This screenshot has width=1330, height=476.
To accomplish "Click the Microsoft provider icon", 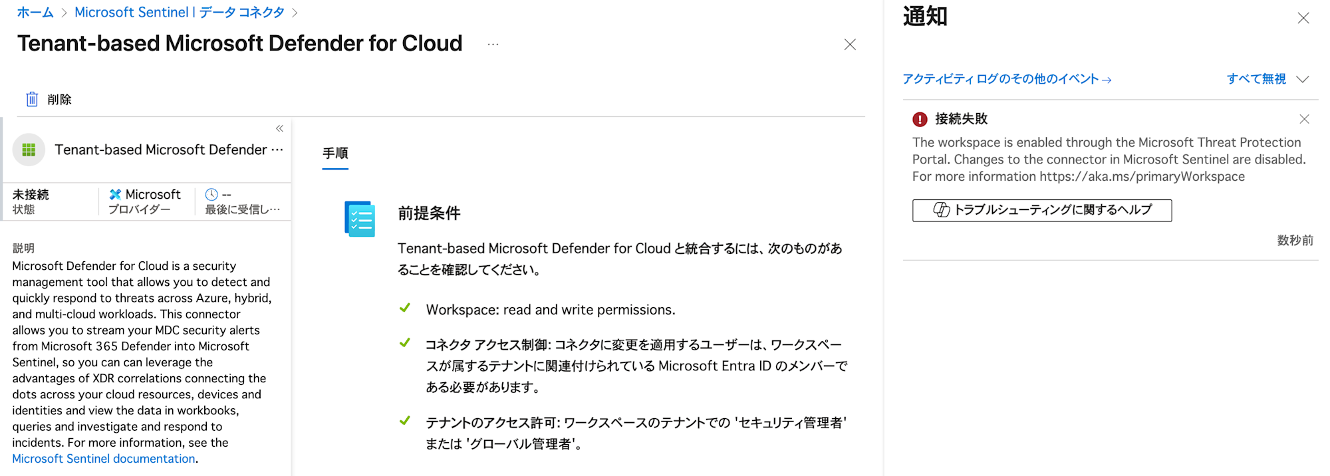I will point(116,194).
